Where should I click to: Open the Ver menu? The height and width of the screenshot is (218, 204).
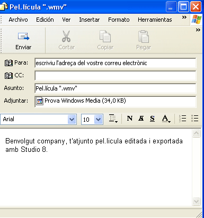[x=66, y=20]
